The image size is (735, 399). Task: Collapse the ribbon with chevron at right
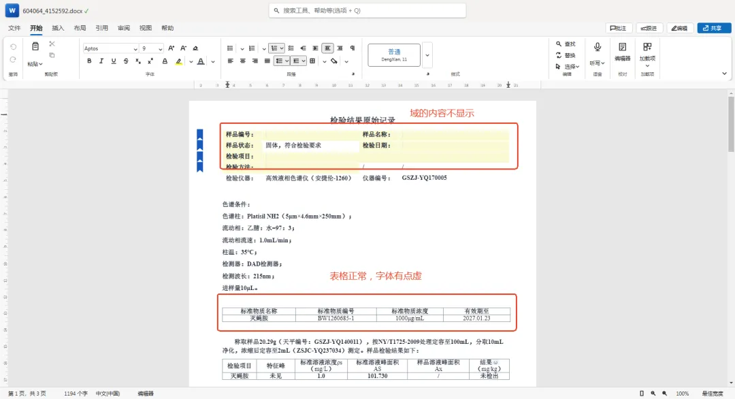724,74
